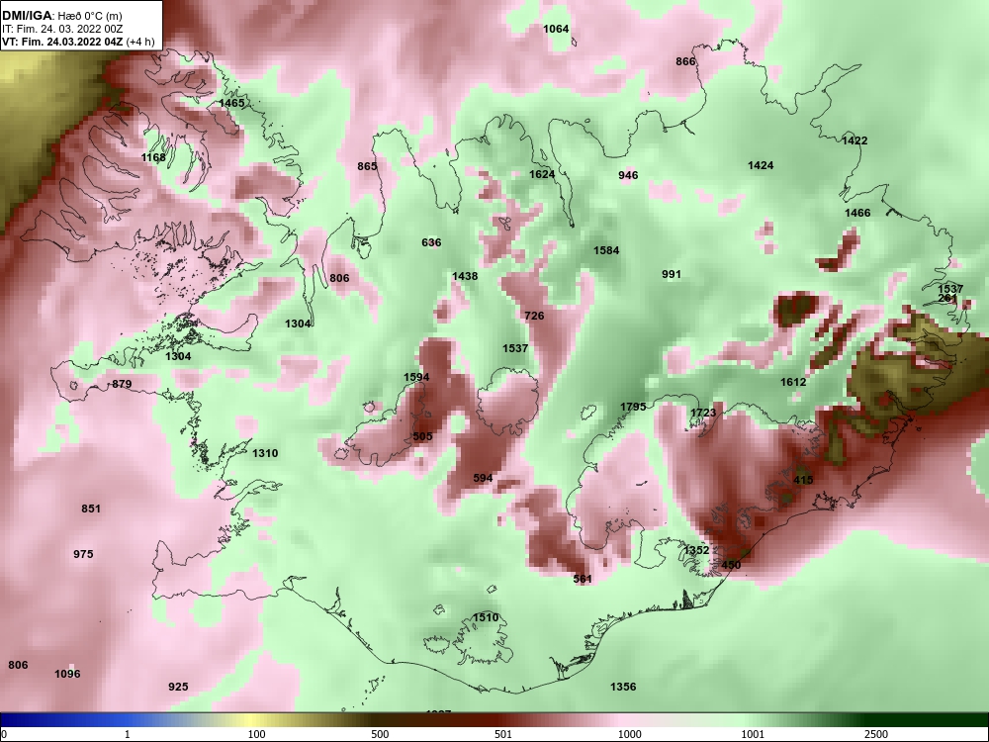Click the map value 991

click(x=672, y=274)
